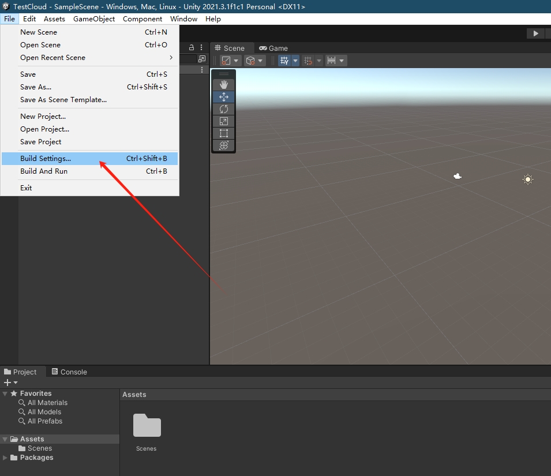Screen dimensions: 551x476
Task: Click the Hierarchy panel lock icon
Action: (192, 47)
